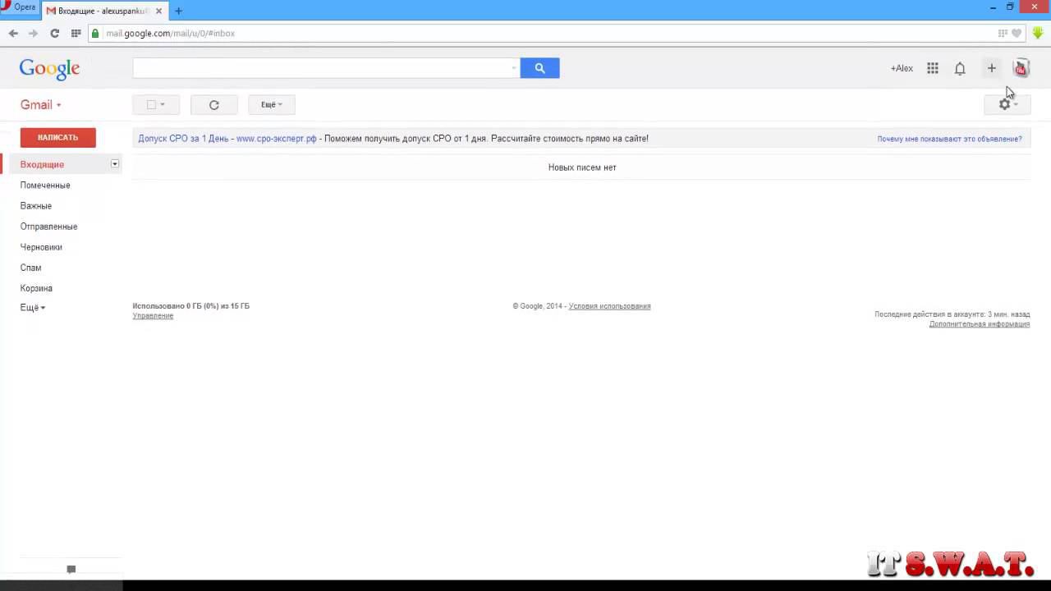Image resolution: width=1051 pixels, height=591 pixels.
Task: Tick the select-all messages checkbox
Action: (x=151, y=104)
